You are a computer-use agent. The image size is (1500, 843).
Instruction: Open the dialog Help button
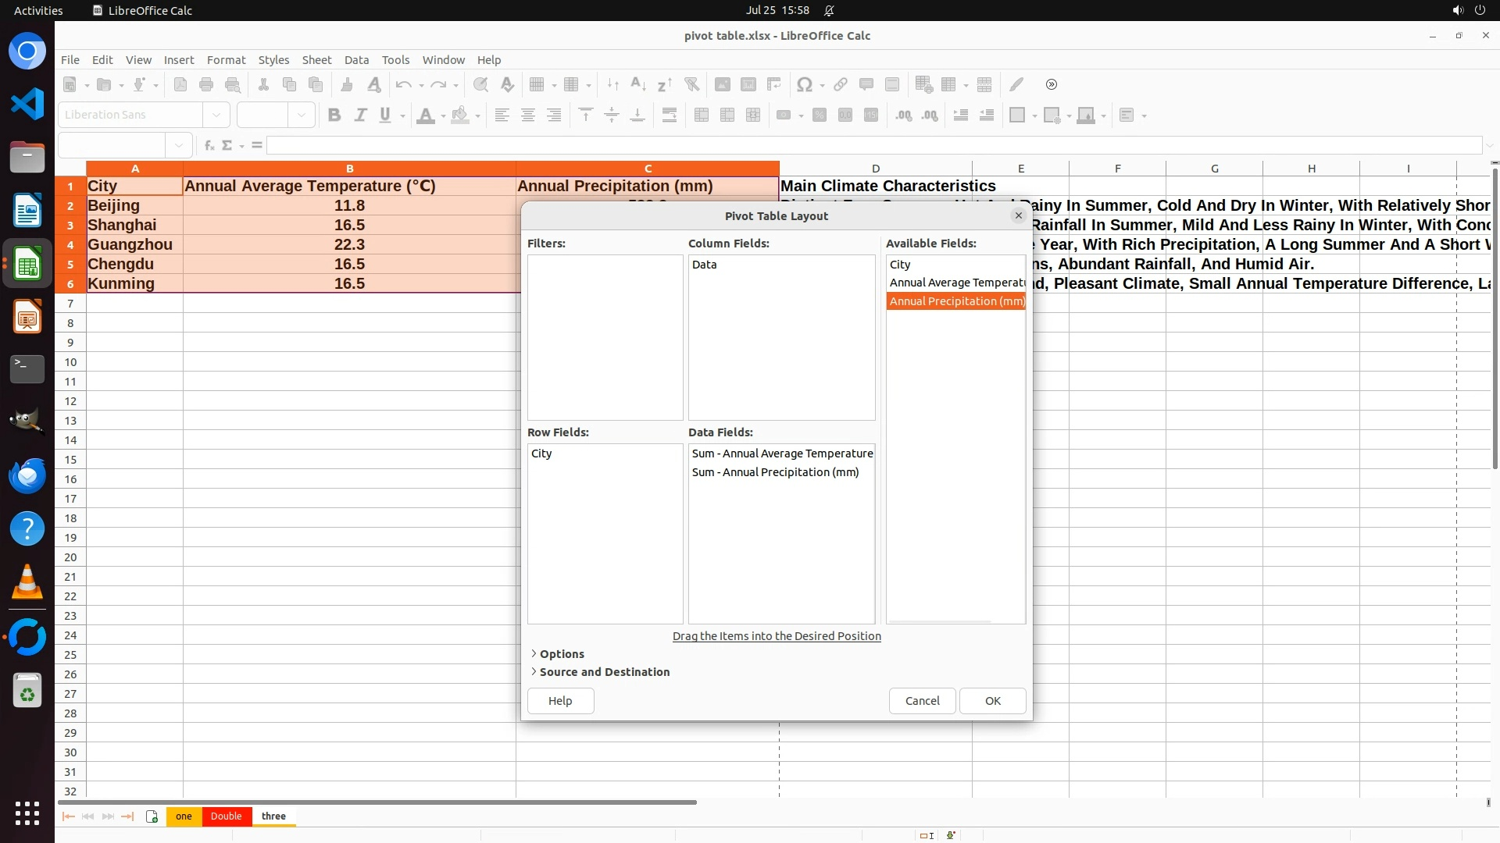pos(560,701)
